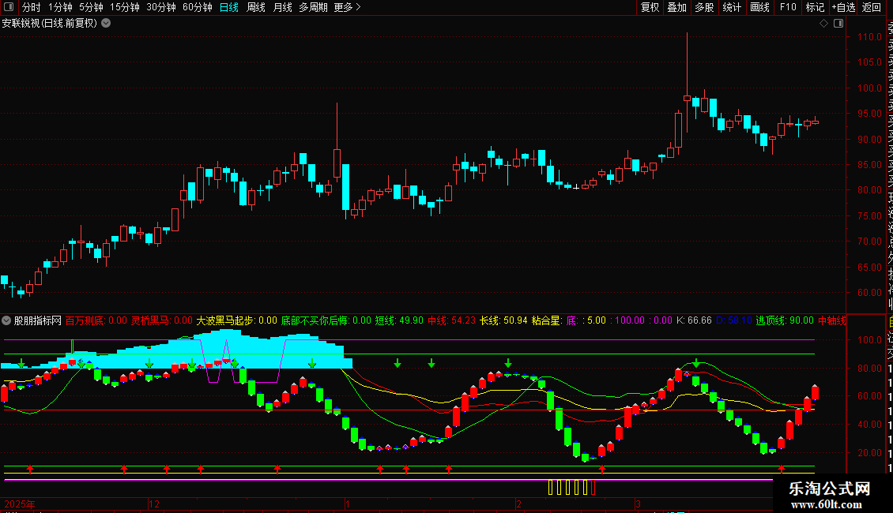The image size is (893, 513).
Task: Switch to 月线 monthly chart
Action: point(282,7)
